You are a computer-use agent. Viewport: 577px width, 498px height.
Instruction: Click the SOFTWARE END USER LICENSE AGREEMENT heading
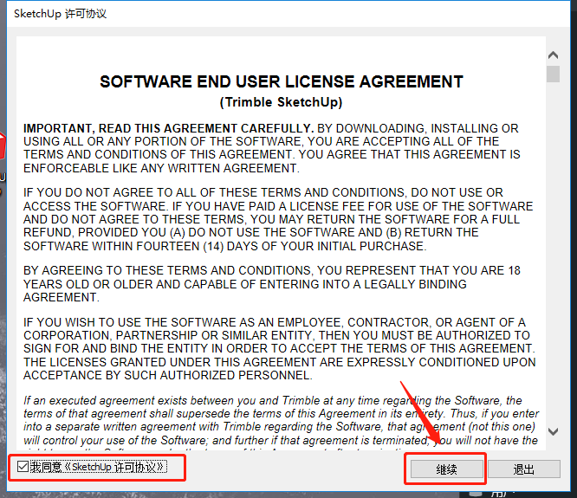coord(282,81)
